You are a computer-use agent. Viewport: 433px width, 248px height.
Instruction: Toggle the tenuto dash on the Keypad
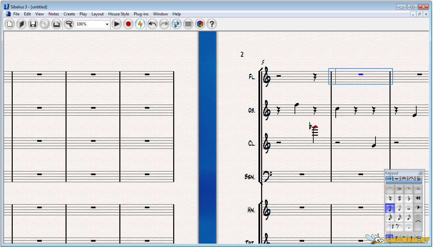(x=418, y=189)
